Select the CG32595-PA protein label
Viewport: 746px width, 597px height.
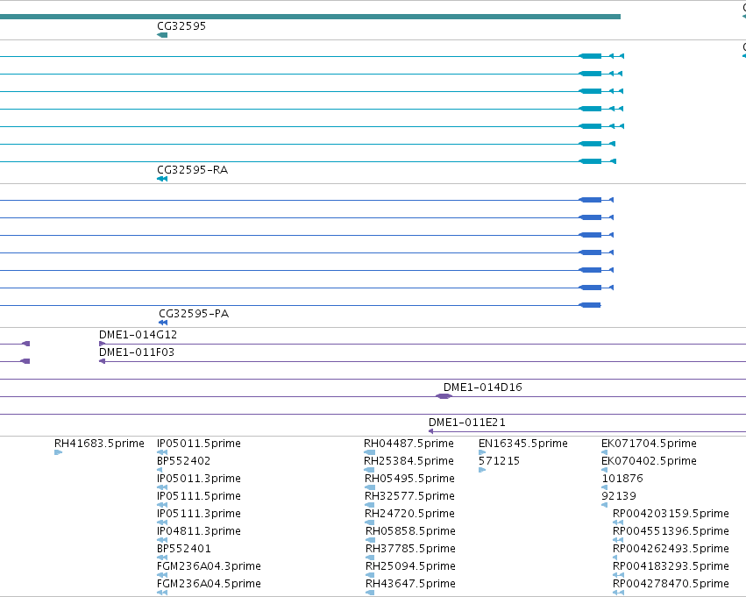click(194, 314)
